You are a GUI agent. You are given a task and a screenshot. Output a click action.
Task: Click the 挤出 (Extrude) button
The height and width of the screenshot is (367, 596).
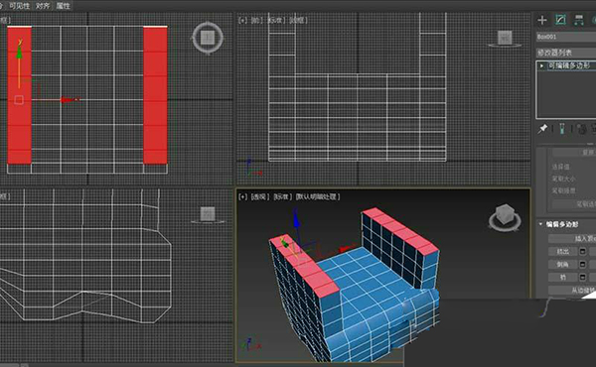click(x=563, y=251)
